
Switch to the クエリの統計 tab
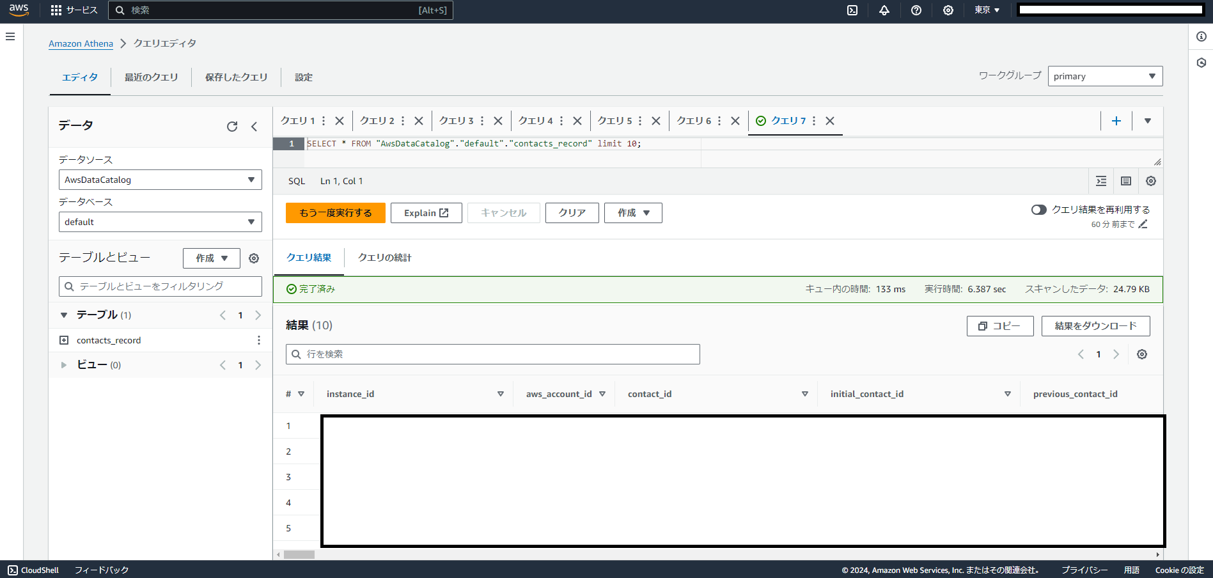click(x=384, y=258)
